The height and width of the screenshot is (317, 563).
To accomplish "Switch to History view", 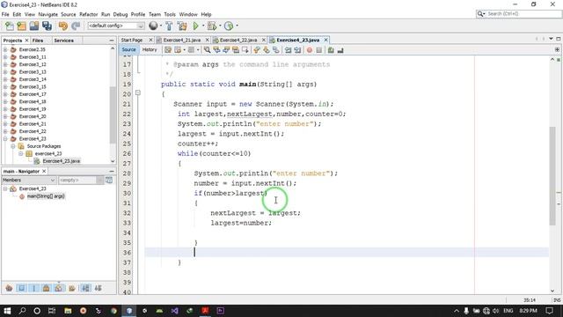I will point(150,50).
